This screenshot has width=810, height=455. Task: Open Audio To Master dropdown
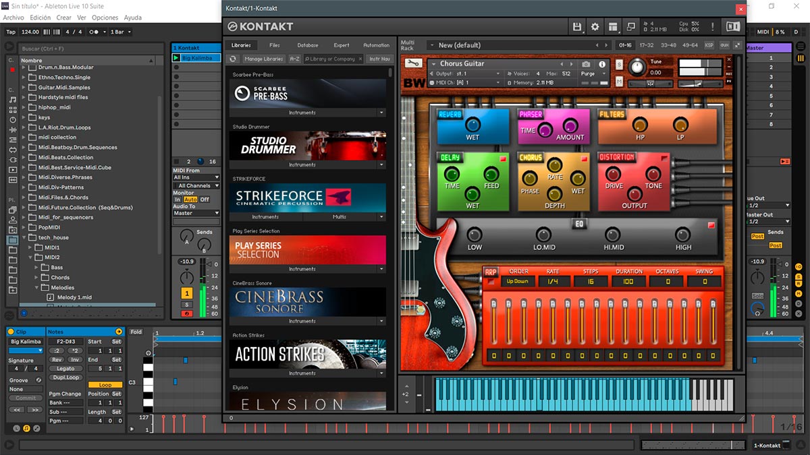(x=196, y=213)
